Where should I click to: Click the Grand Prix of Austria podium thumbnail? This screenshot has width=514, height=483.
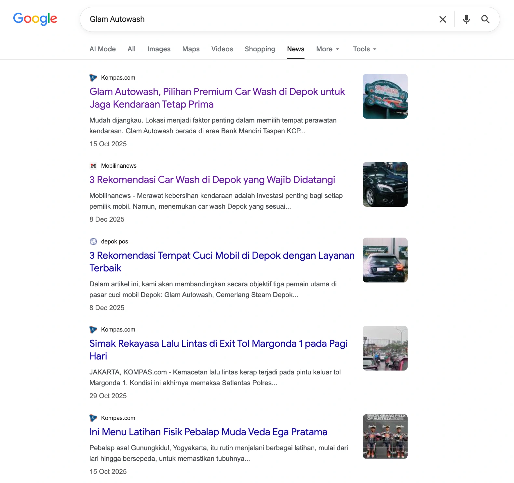(385, 437)
